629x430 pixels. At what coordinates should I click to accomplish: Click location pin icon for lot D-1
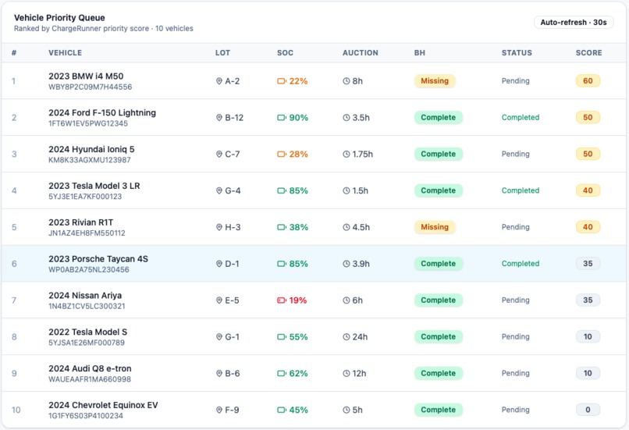(219, 264)
